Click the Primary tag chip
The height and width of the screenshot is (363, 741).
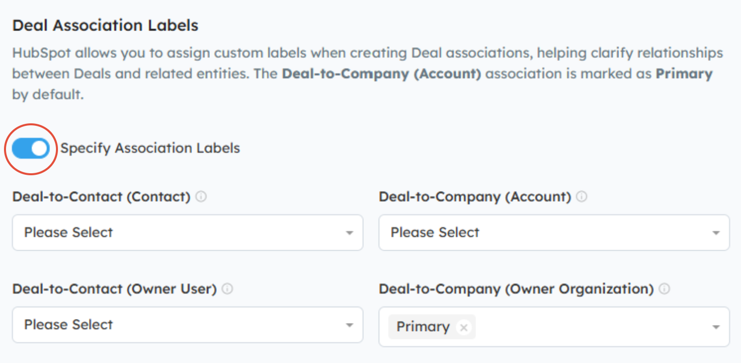[x=423, y=327]
